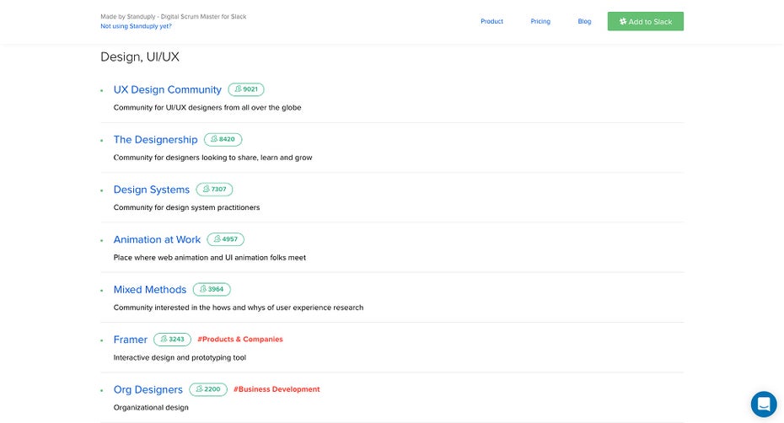The image size is (784, 423).
Task: Open the chat widget icon
Action: 764,404
